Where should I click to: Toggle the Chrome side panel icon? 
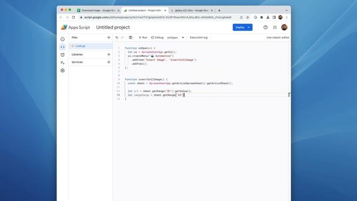point(274,17)
